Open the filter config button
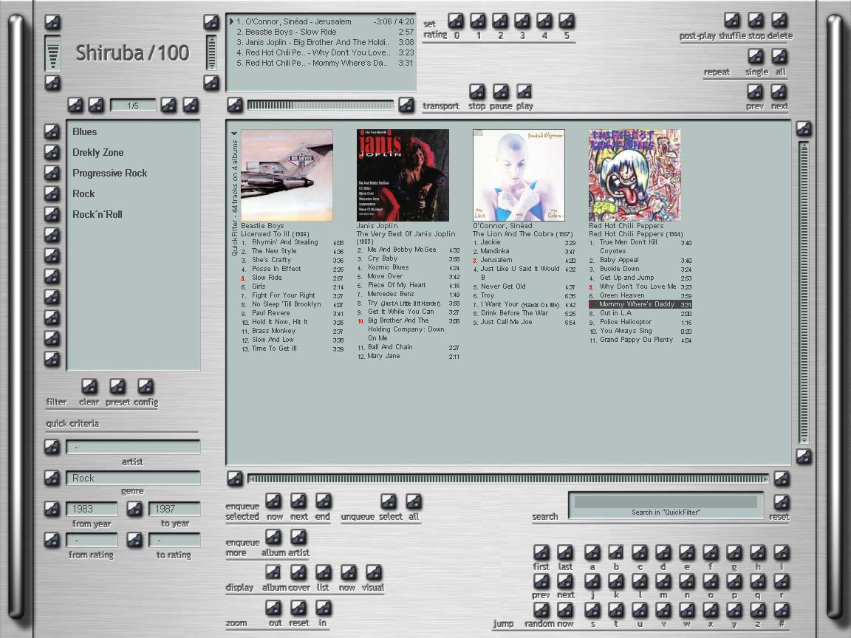Screen dimensions: 851x638 [146, 387]
